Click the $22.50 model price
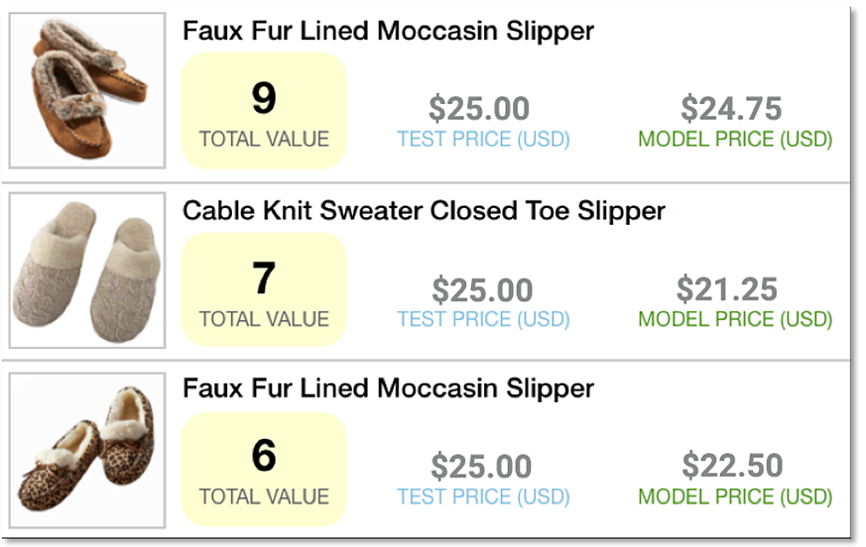This screenshot has height=547, width=866. coord(731,466)
